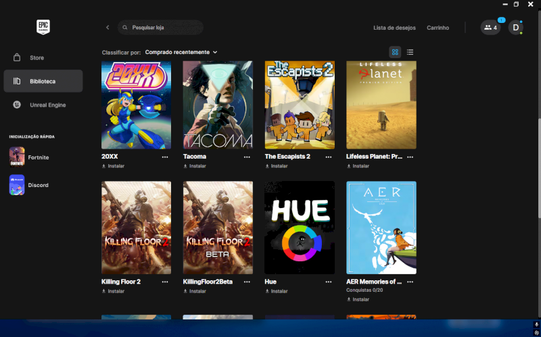Open Lista de desejos
This screenshot has height=337, width=541.
point(394,28)
